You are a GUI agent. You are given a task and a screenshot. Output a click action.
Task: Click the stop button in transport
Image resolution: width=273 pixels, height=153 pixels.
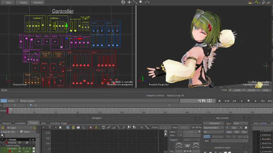[x=248, y=101]
